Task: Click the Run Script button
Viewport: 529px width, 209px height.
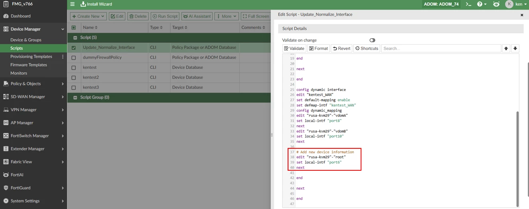Action: (x=165, y=16)
